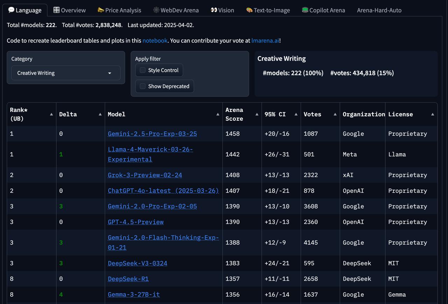The width and height of the screenshot is (448, 304).
Task: Open Llama-4-Maverick-03-26-Experimental model link
Action: click(x=150, y=154)
